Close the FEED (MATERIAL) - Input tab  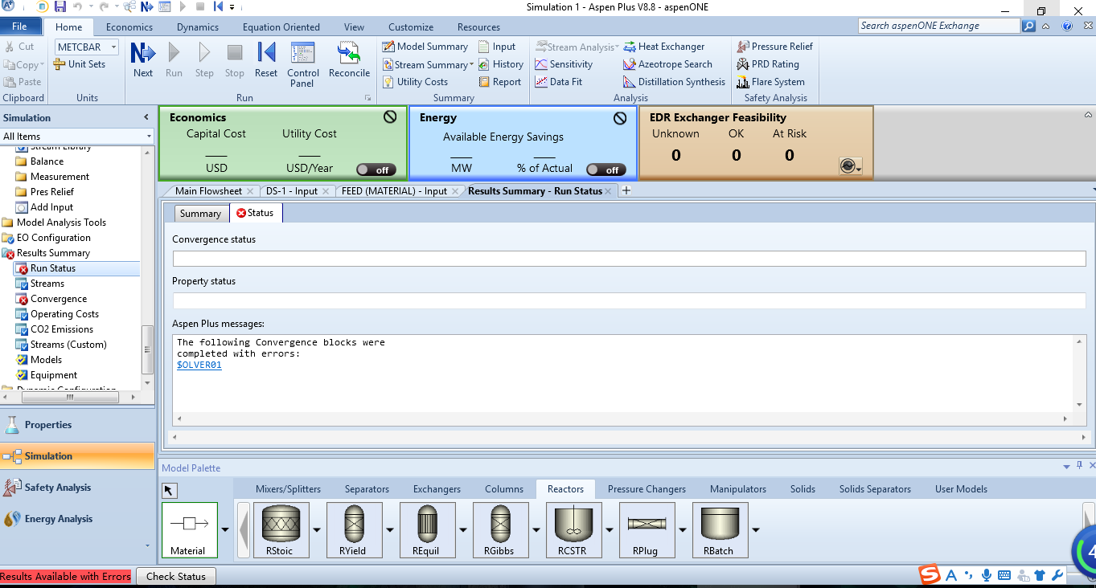455,191
